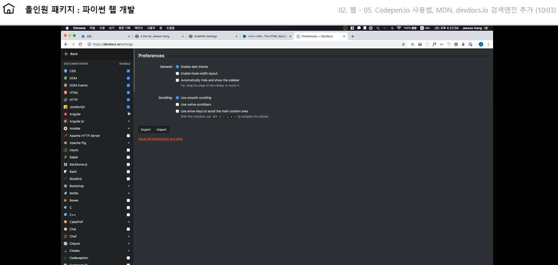Expand Ansible versions arrow
This screenshot has width=558, height=265.
tap(129, 128)
